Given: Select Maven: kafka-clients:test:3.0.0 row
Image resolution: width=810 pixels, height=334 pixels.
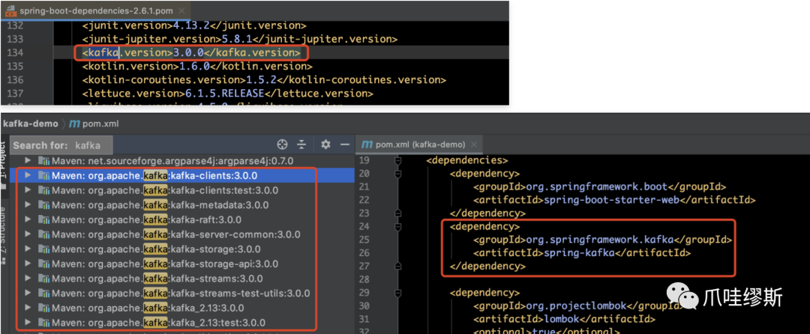Looking at the screenshot, I should 181,190.
